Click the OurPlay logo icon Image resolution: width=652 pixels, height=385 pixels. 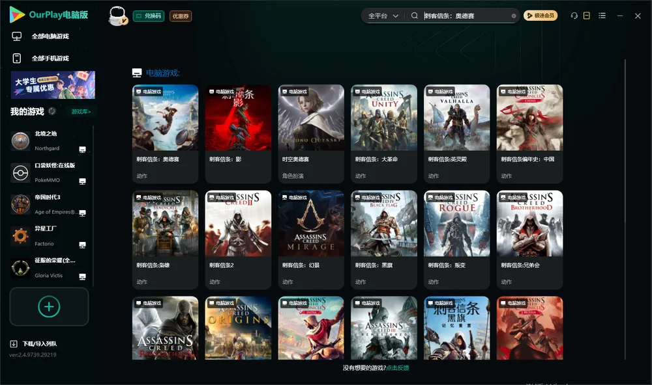17,14
